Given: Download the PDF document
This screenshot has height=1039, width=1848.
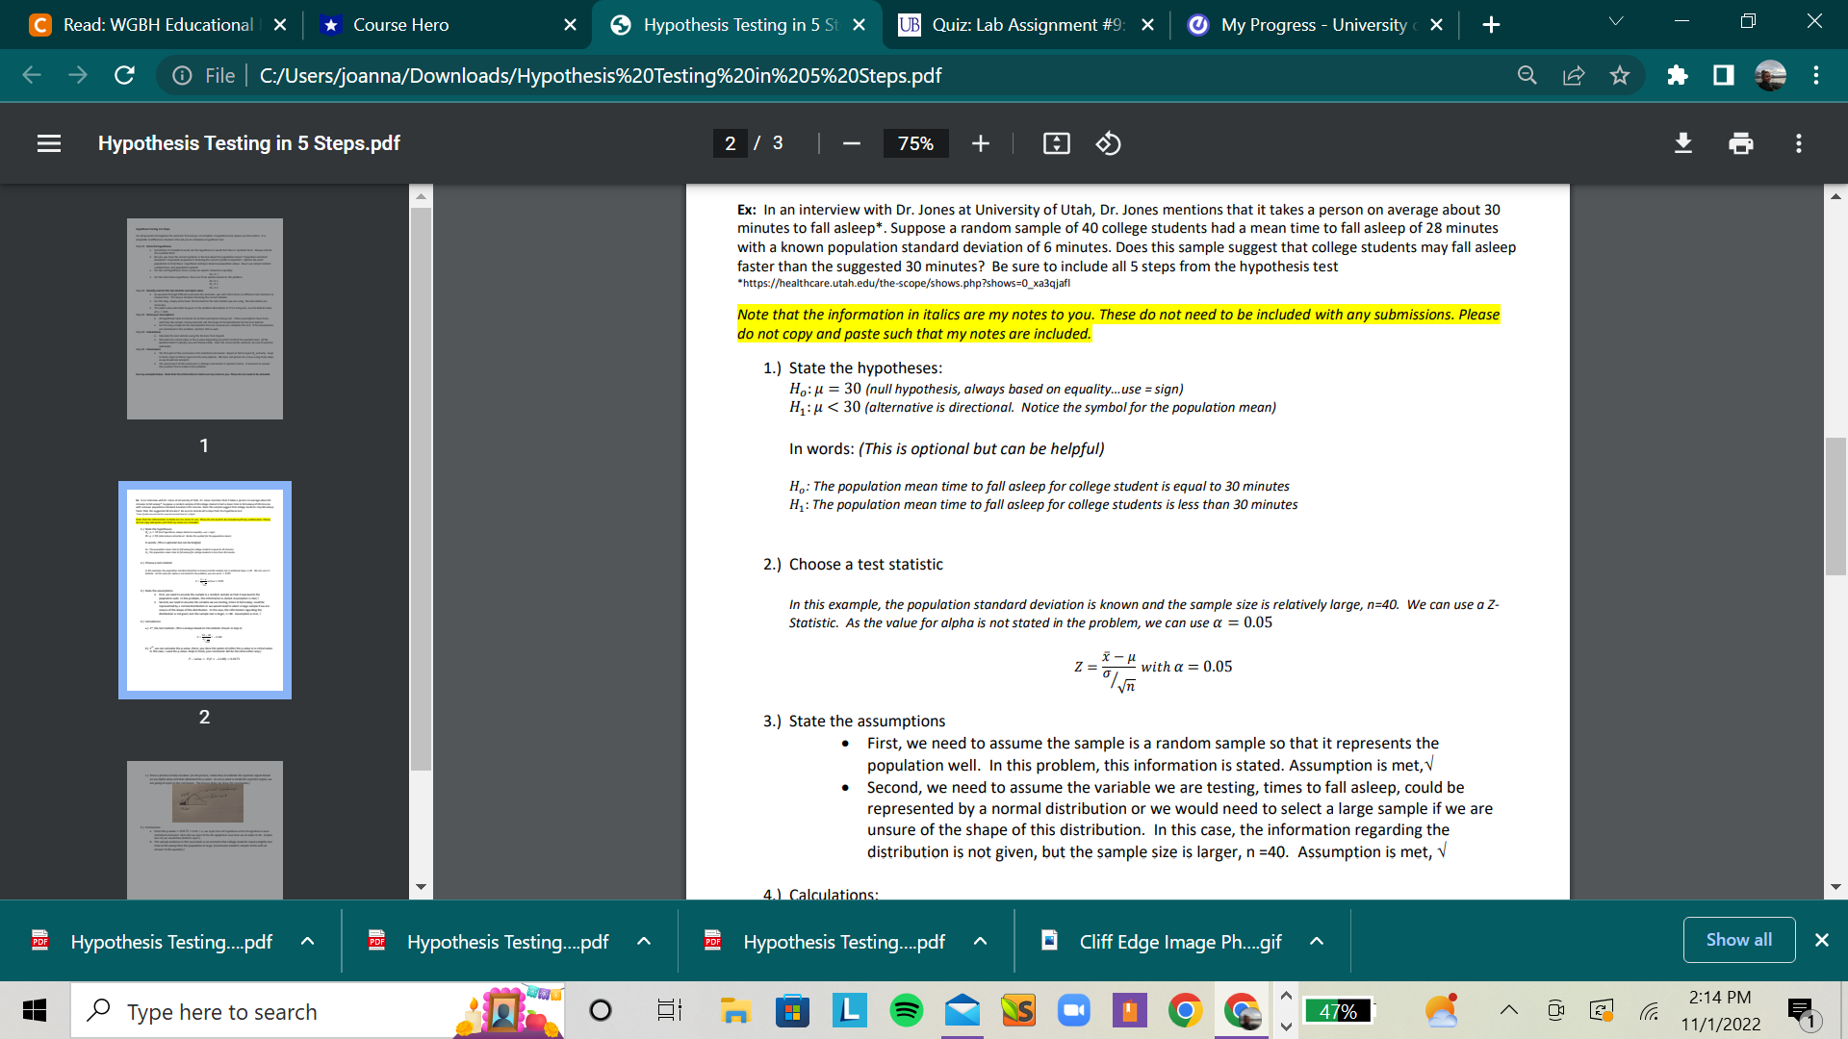Looking at the screenshot, I should (x=1682, y=143).
